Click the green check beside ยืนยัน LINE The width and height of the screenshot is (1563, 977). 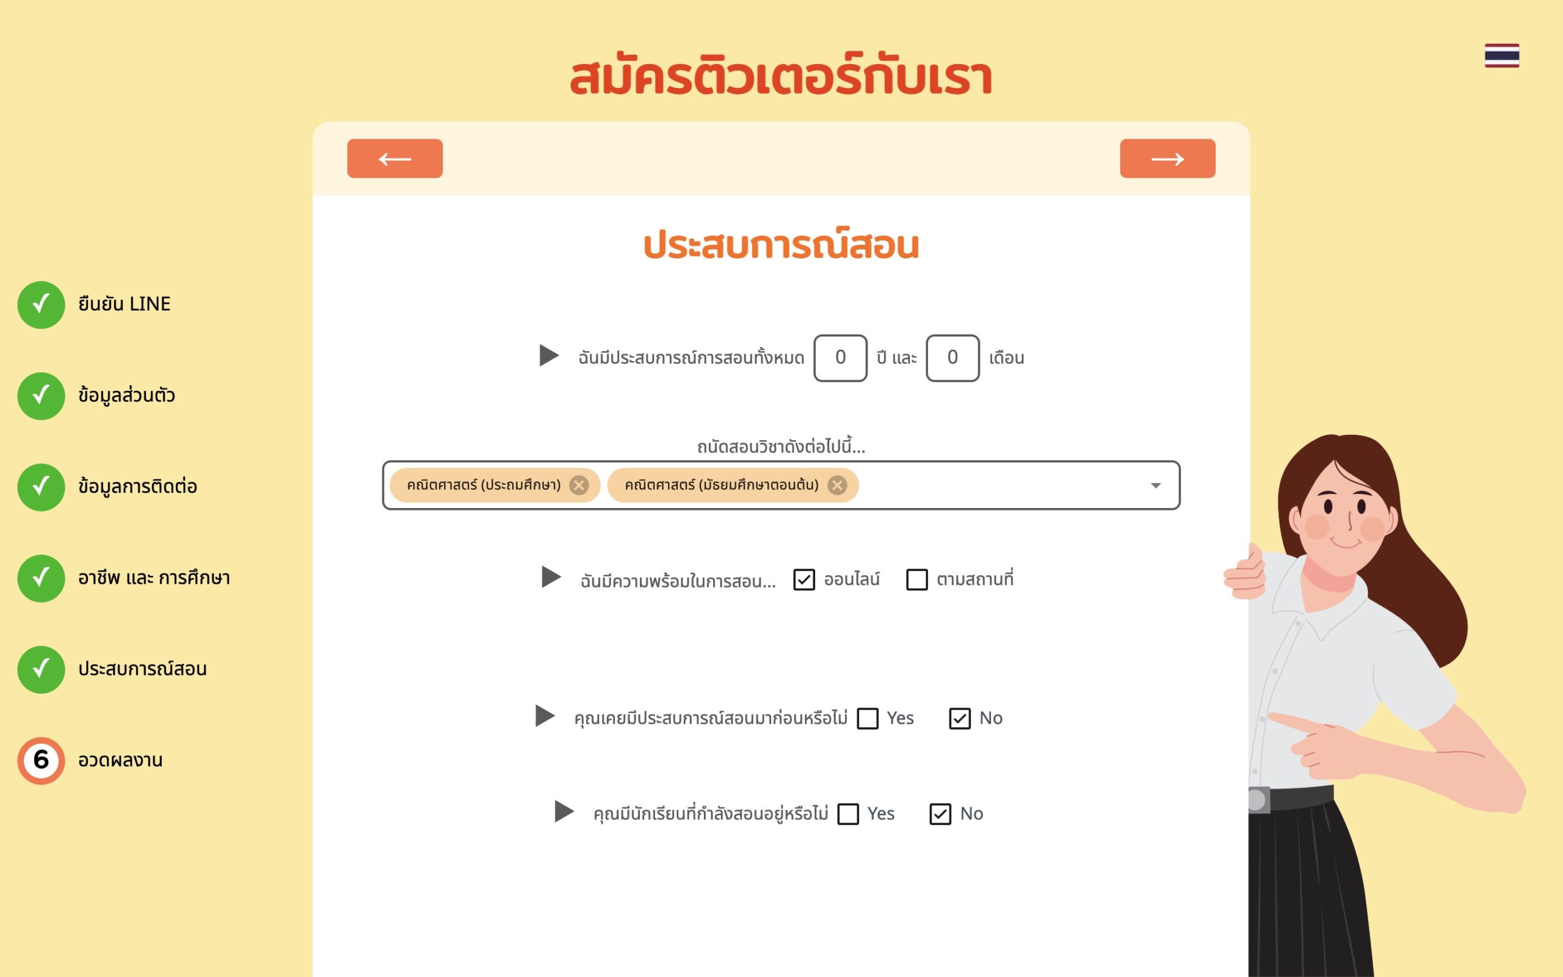(41, 305)
